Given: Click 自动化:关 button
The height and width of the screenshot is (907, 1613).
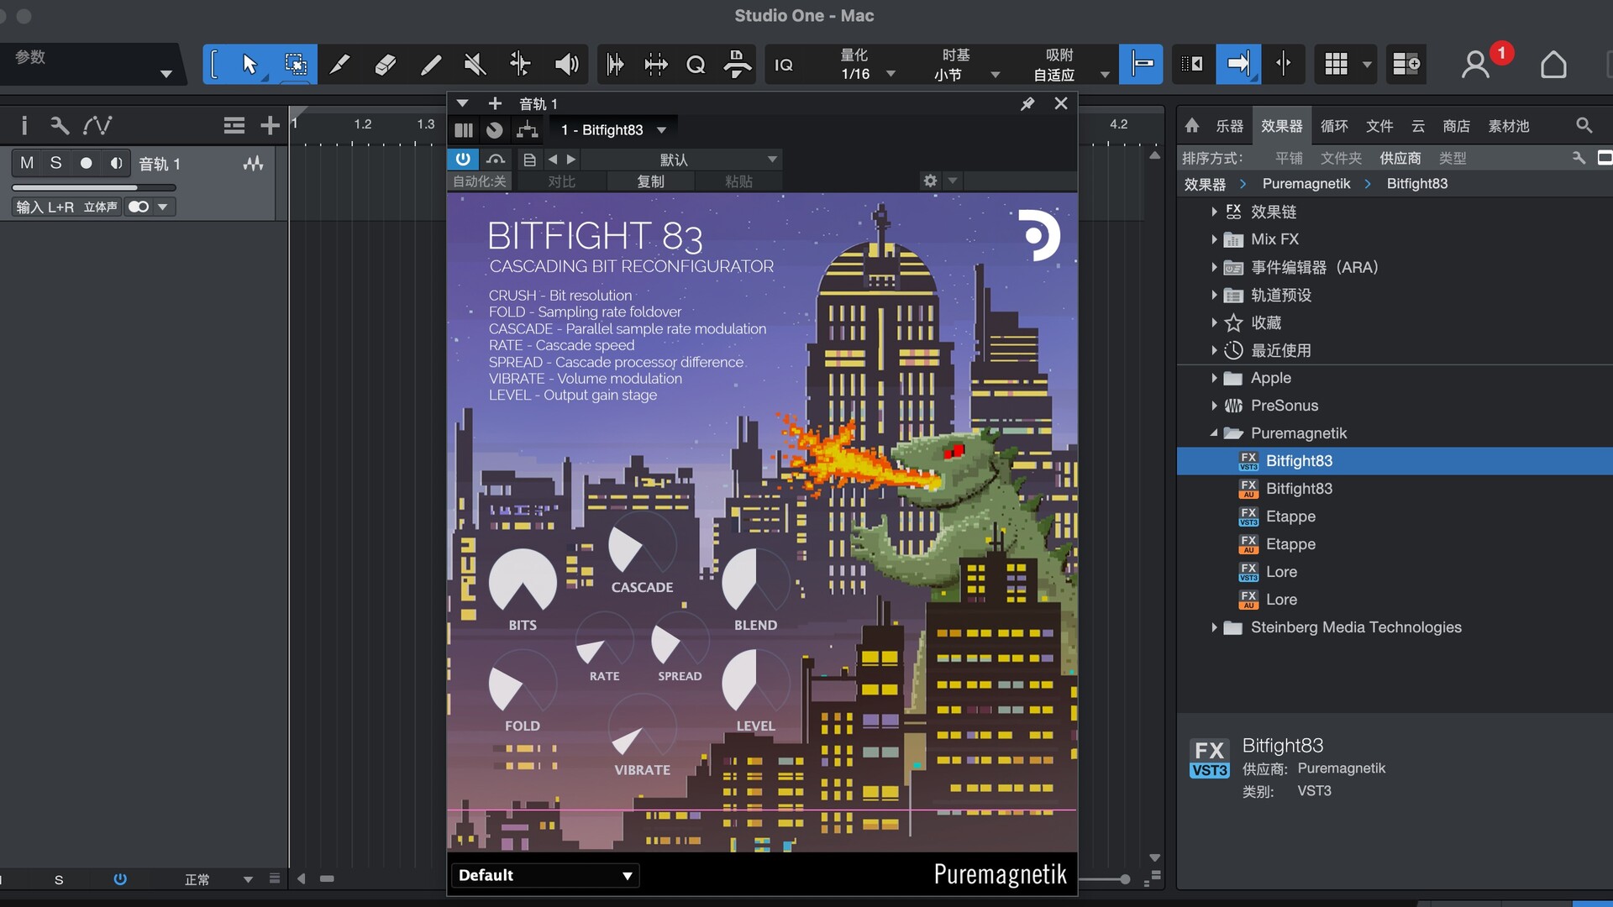Looking at the screenshot, I should (480, 181).
